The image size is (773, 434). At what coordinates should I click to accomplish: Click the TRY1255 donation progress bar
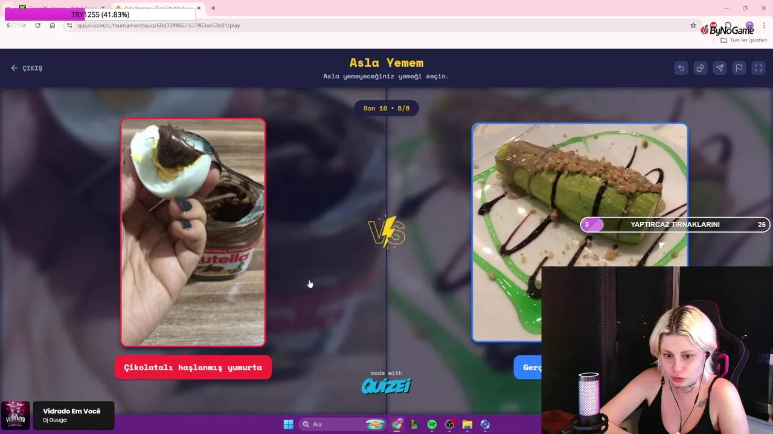click(x=100, y=14)
